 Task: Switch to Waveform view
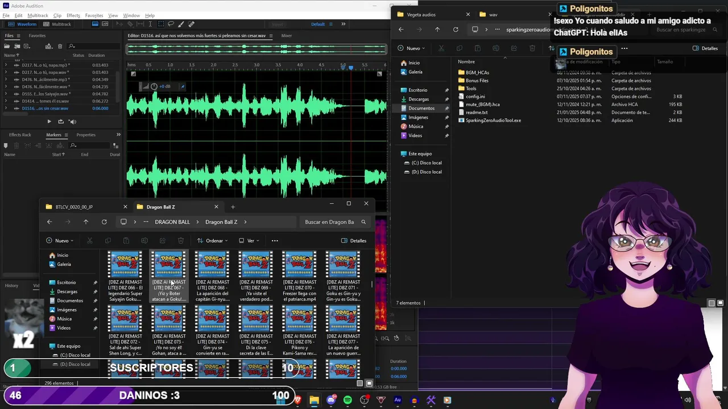pyautogui.click(x=23, y=24)
